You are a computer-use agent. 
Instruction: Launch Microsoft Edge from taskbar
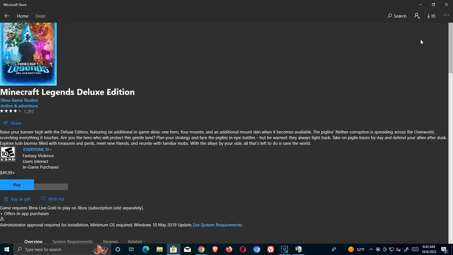(x=146, y=249)
